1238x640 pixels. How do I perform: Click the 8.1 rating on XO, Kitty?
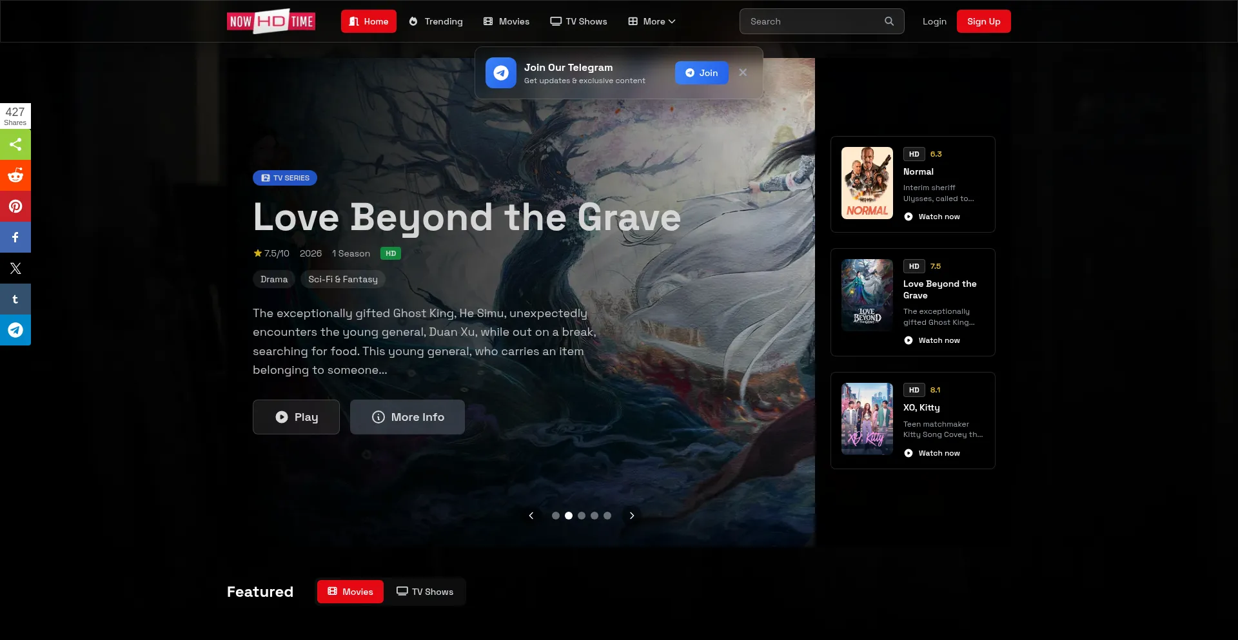tap(935, 390)
